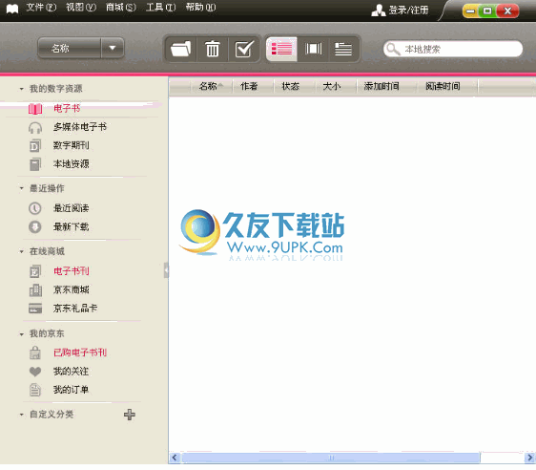This screenshot has height=470, width=536.
Task: Click the headphones multimedia icon
Action: (x=35, y=128)
